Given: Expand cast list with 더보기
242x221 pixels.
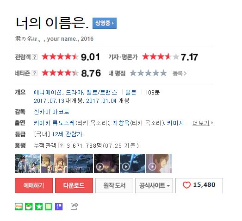Looking at the screenshot, I should click(203, 123).
